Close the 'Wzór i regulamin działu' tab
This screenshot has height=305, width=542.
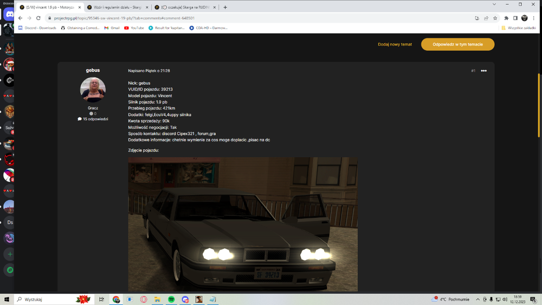[147, 7]
